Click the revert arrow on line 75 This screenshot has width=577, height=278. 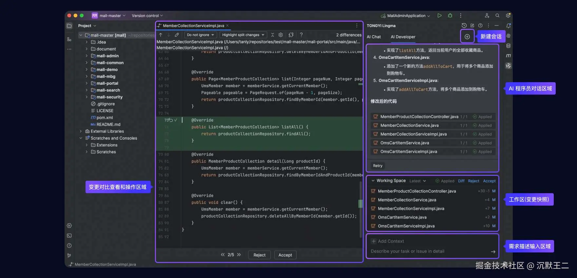point(170,120)
